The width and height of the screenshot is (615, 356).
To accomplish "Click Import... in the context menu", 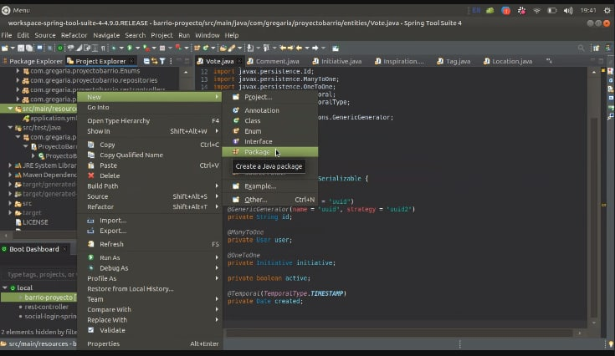I will click(x=149, y=221).
